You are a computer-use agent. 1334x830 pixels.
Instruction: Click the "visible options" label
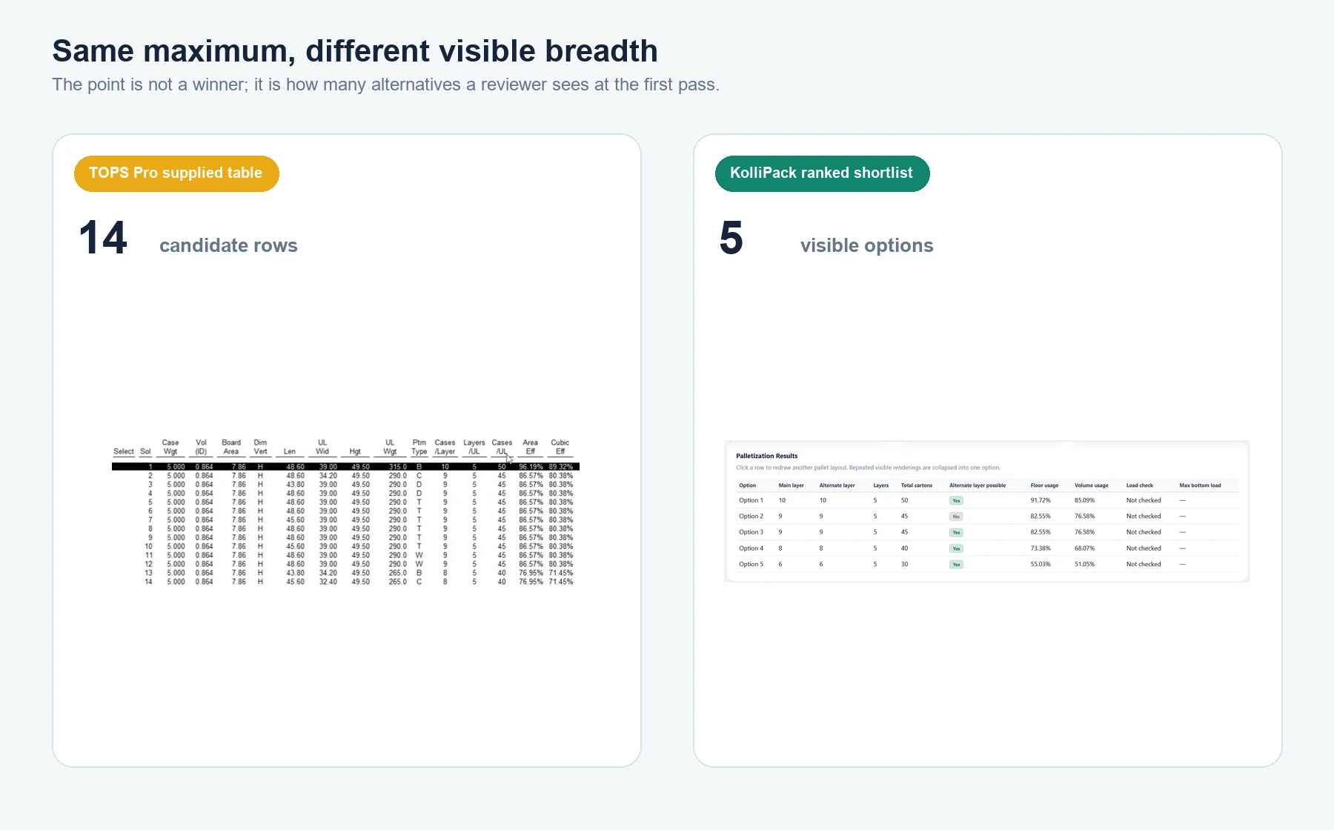point(866,245)
